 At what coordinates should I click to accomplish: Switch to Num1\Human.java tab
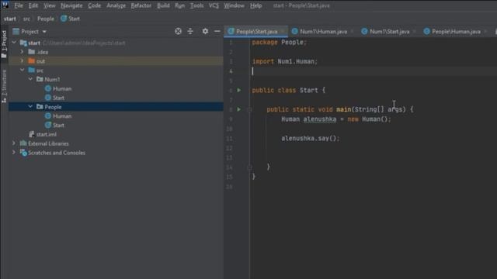pyautogui.click(x=323, y=31)
